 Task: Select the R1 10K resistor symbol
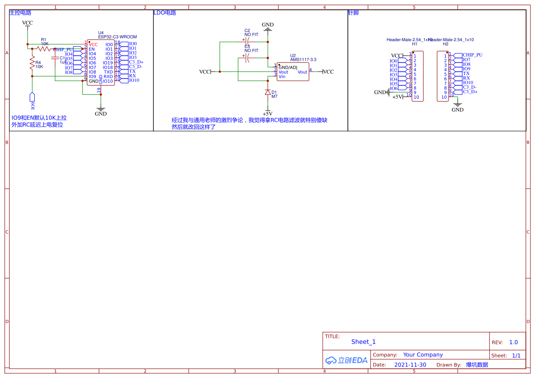(x=43, y=49)
